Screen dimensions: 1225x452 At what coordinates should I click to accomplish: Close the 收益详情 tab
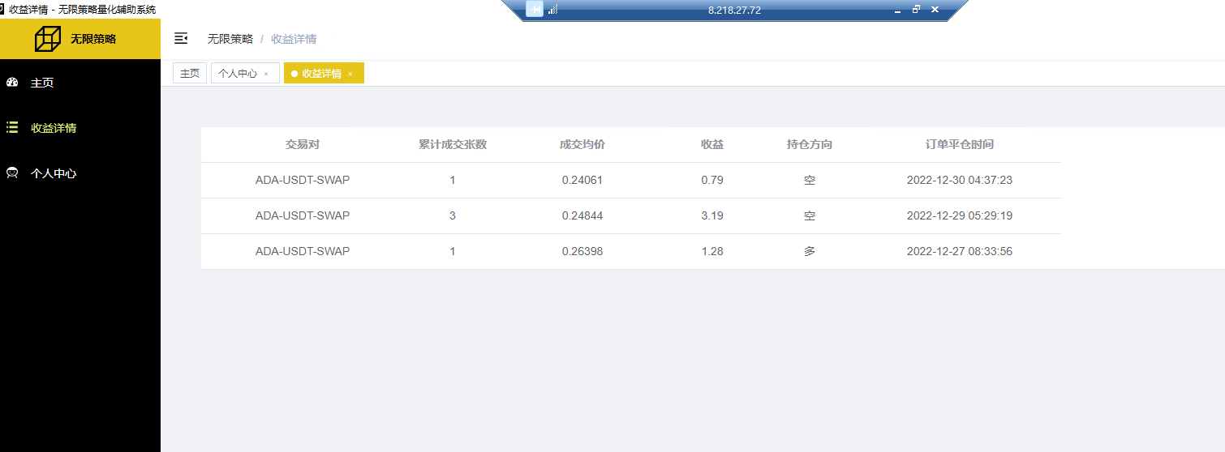[x=350, y=74]
